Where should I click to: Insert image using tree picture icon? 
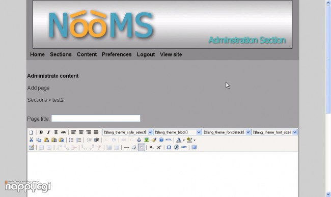pyautogui.click(x=146, y=139)
